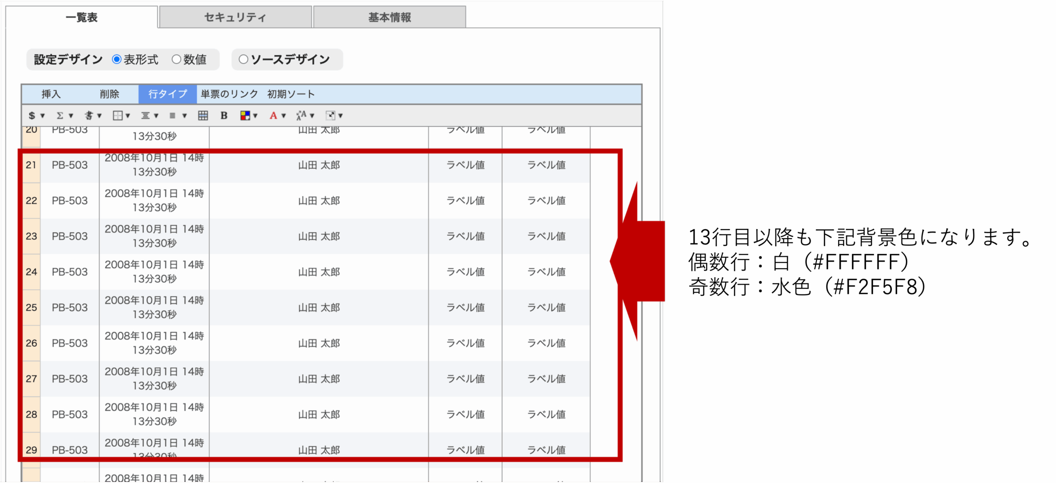Expand the horizontal alignment dropdown arrow
The width and height of the screenshot is (1056, 483).
pyautogui.click(x=156, y=116)
